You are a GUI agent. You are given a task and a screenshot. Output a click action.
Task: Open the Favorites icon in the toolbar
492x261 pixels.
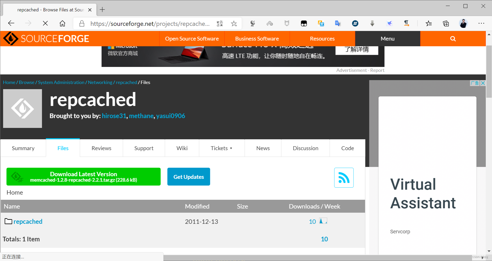coord(429,24)
